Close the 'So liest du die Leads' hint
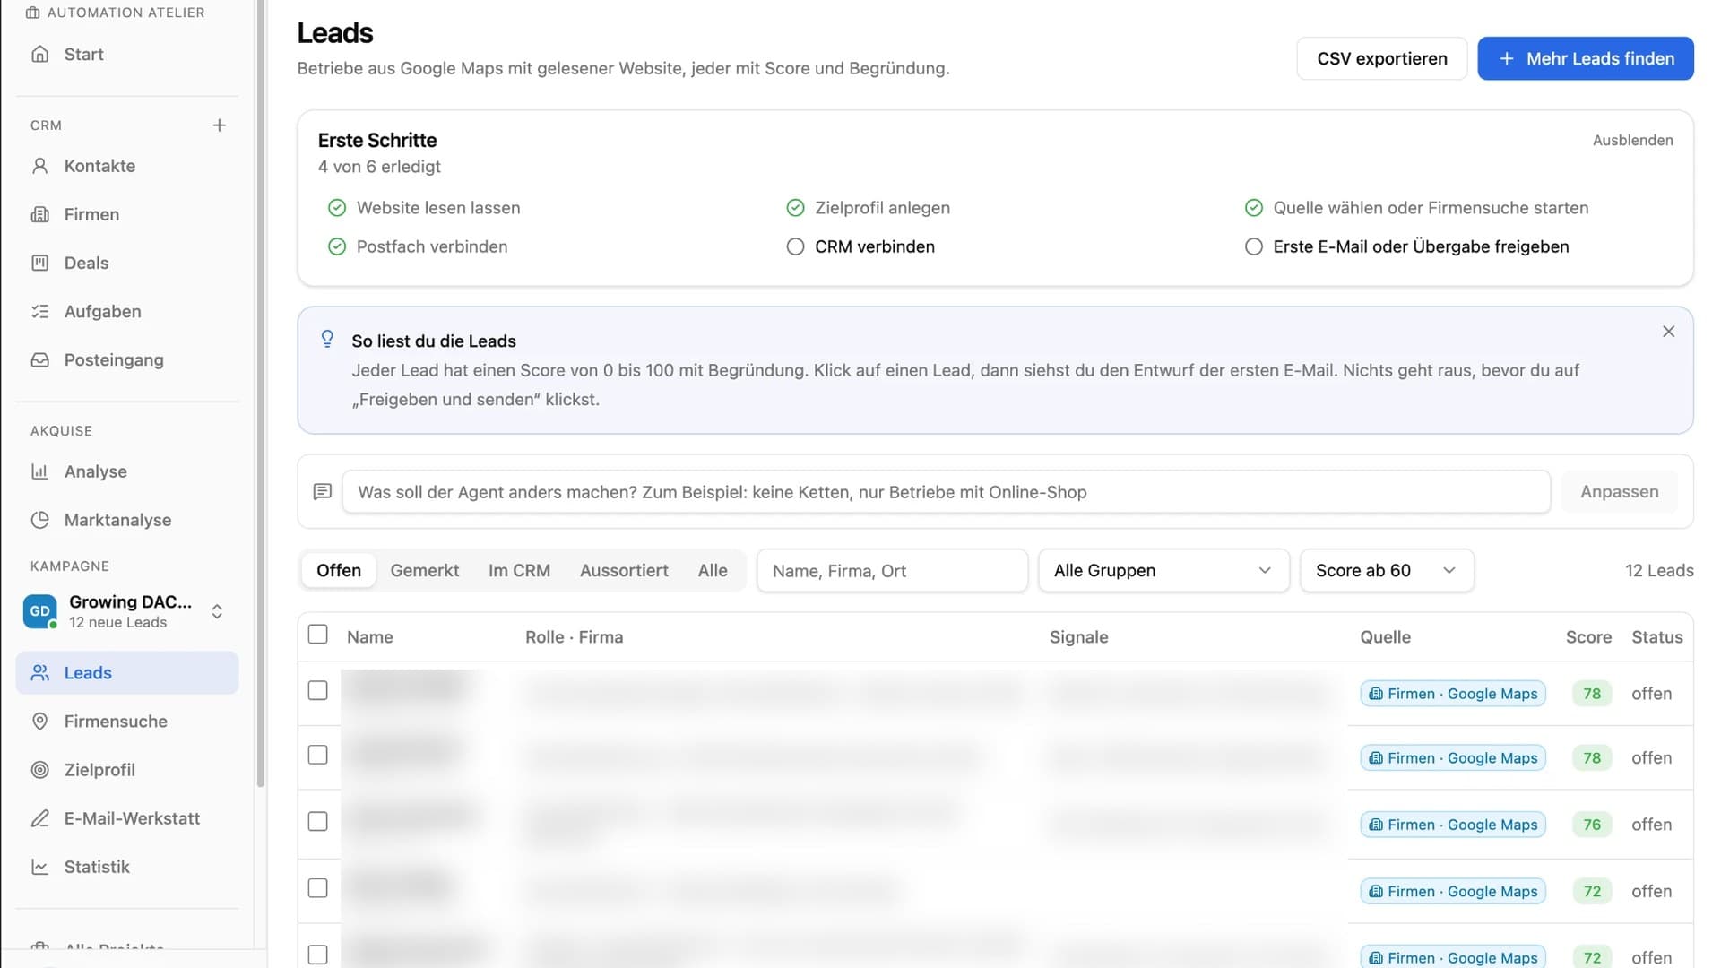Viewport: 1721px width, 968px height. click(1668, 332)
